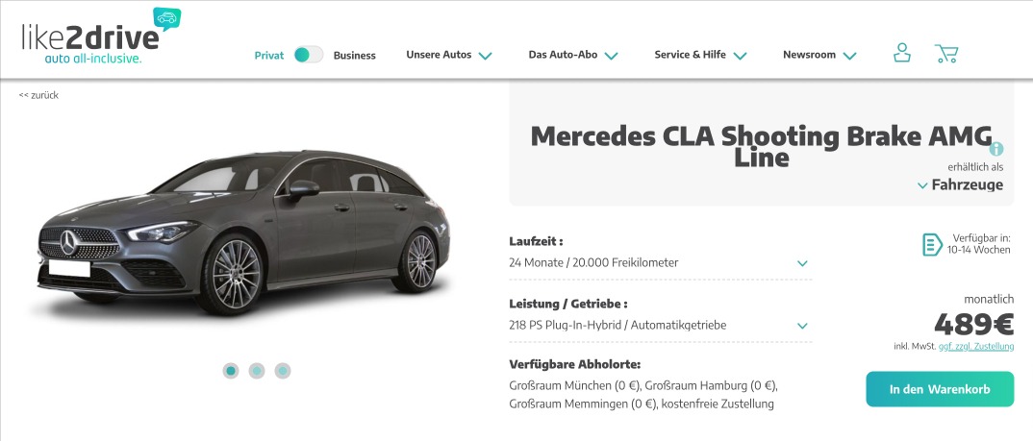This screenshot has height=441, width=1033.
Task: Click the availability document icon
Action: click(932, 244)
